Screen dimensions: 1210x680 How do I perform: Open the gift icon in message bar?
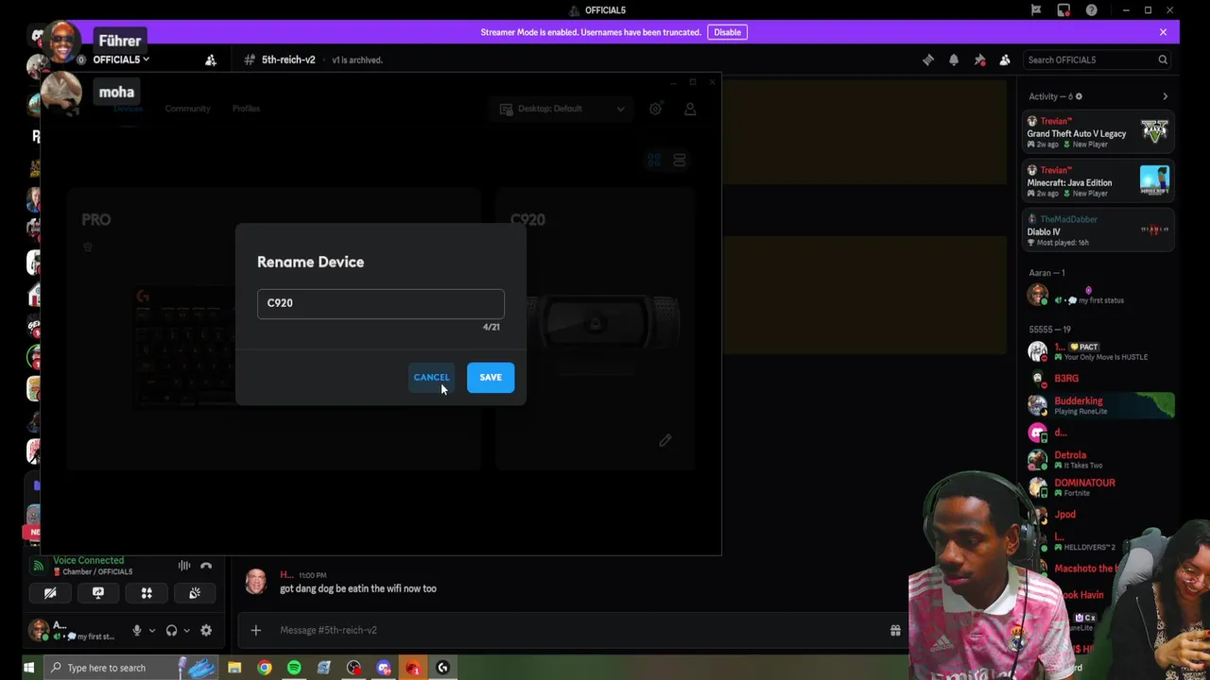click(895, 630)
